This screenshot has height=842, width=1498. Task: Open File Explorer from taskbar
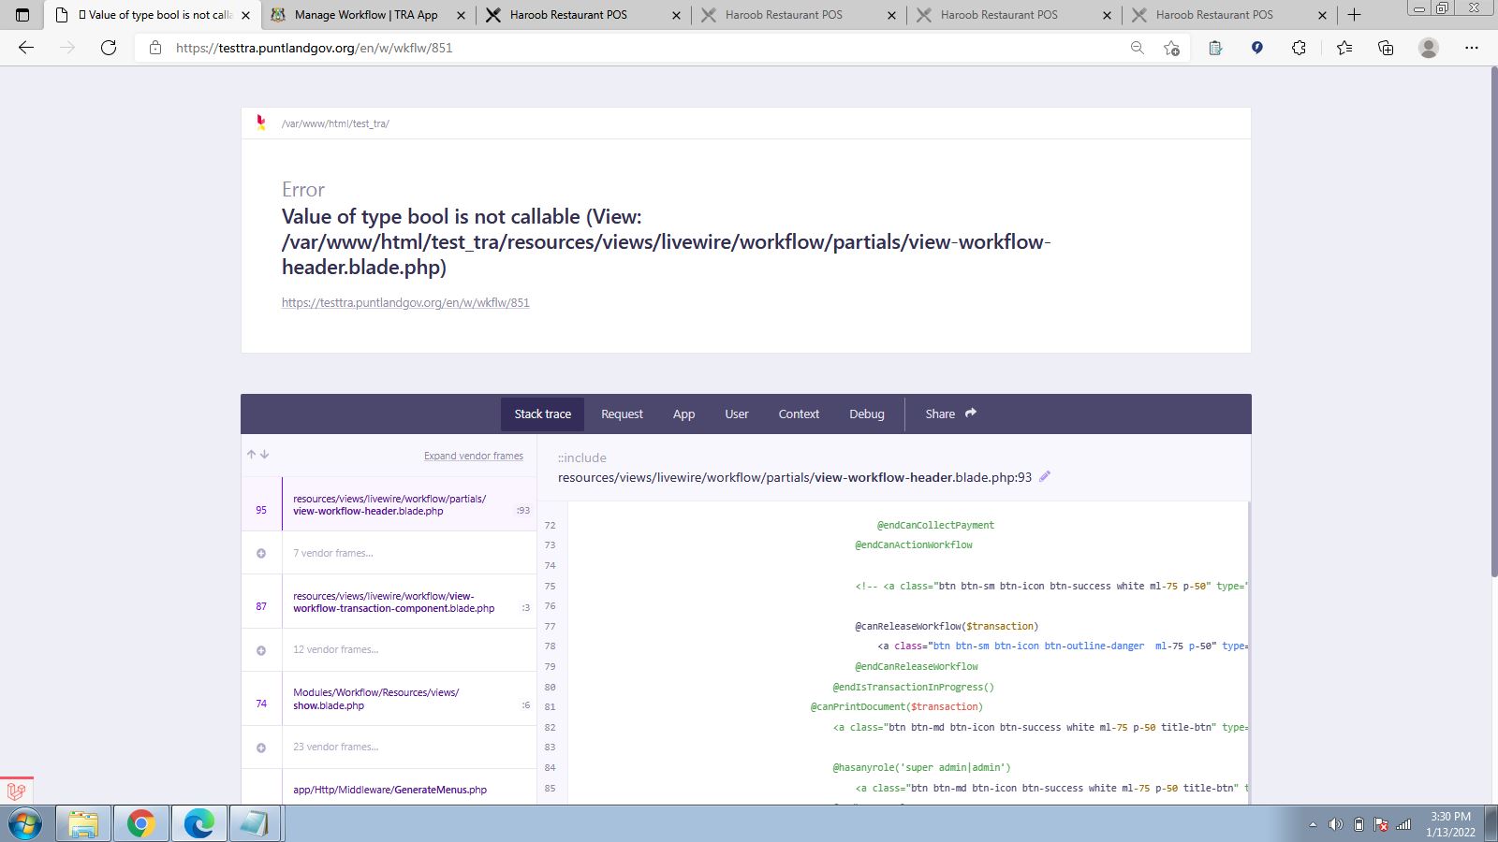[x=83, y=824]
